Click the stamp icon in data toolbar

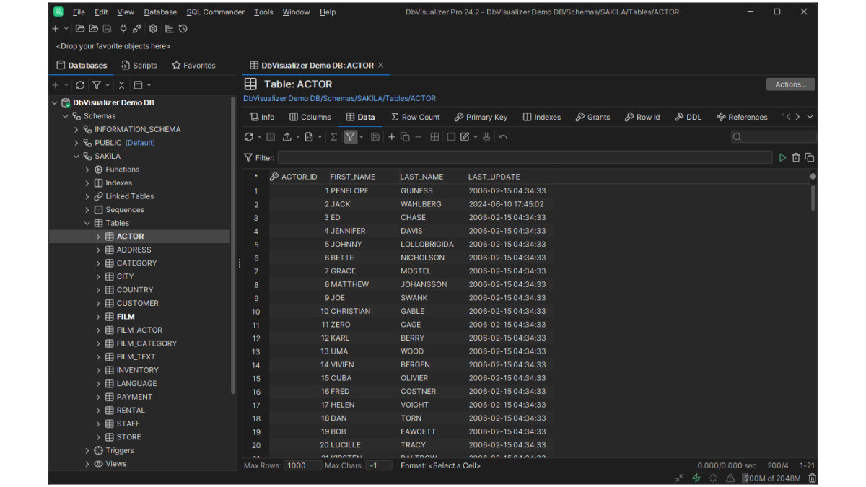(x=486, y=137)
